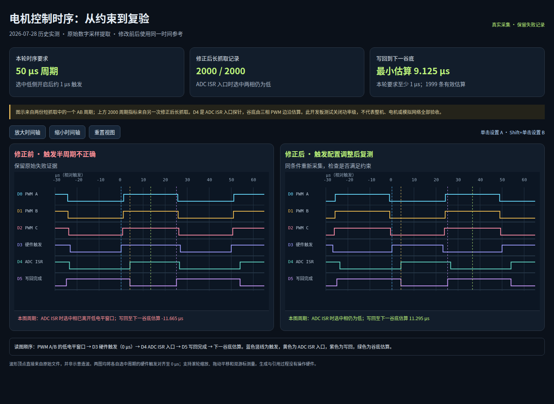This screenshot has height=404, width=554.
Task: Click the 本轮时序要求 card heading
Action: tap(32, 58)
